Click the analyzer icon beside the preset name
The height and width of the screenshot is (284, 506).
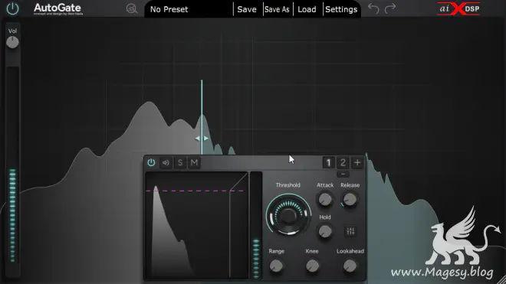tap(132, 9)
